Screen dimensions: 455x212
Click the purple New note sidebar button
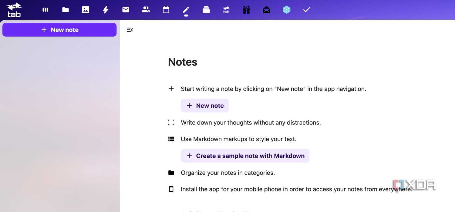(x=59, y=30)
